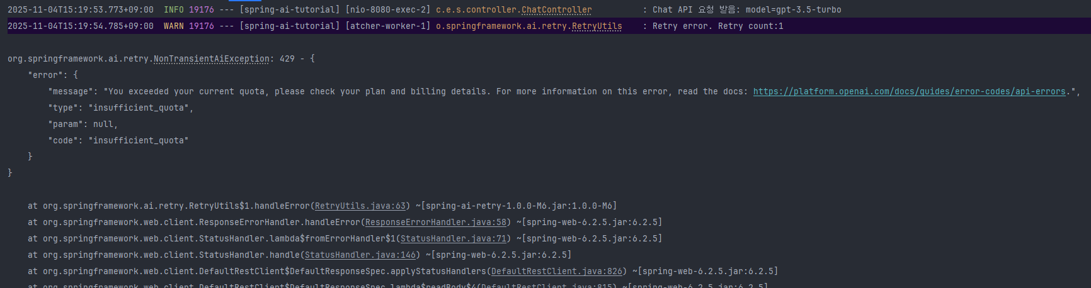The image size is (1091, 288).
Task: Click the [atcher-worker-1] thread name
Action: click(x=387, y=26)
